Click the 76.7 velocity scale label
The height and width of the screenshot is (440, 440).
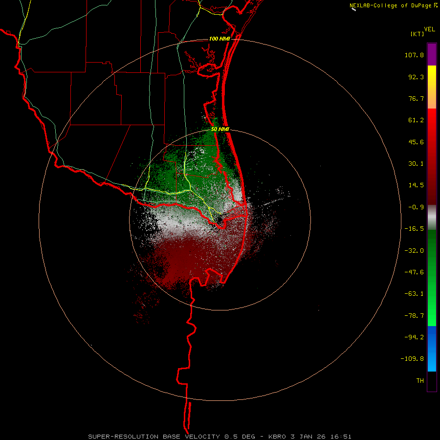coord(416,98)
